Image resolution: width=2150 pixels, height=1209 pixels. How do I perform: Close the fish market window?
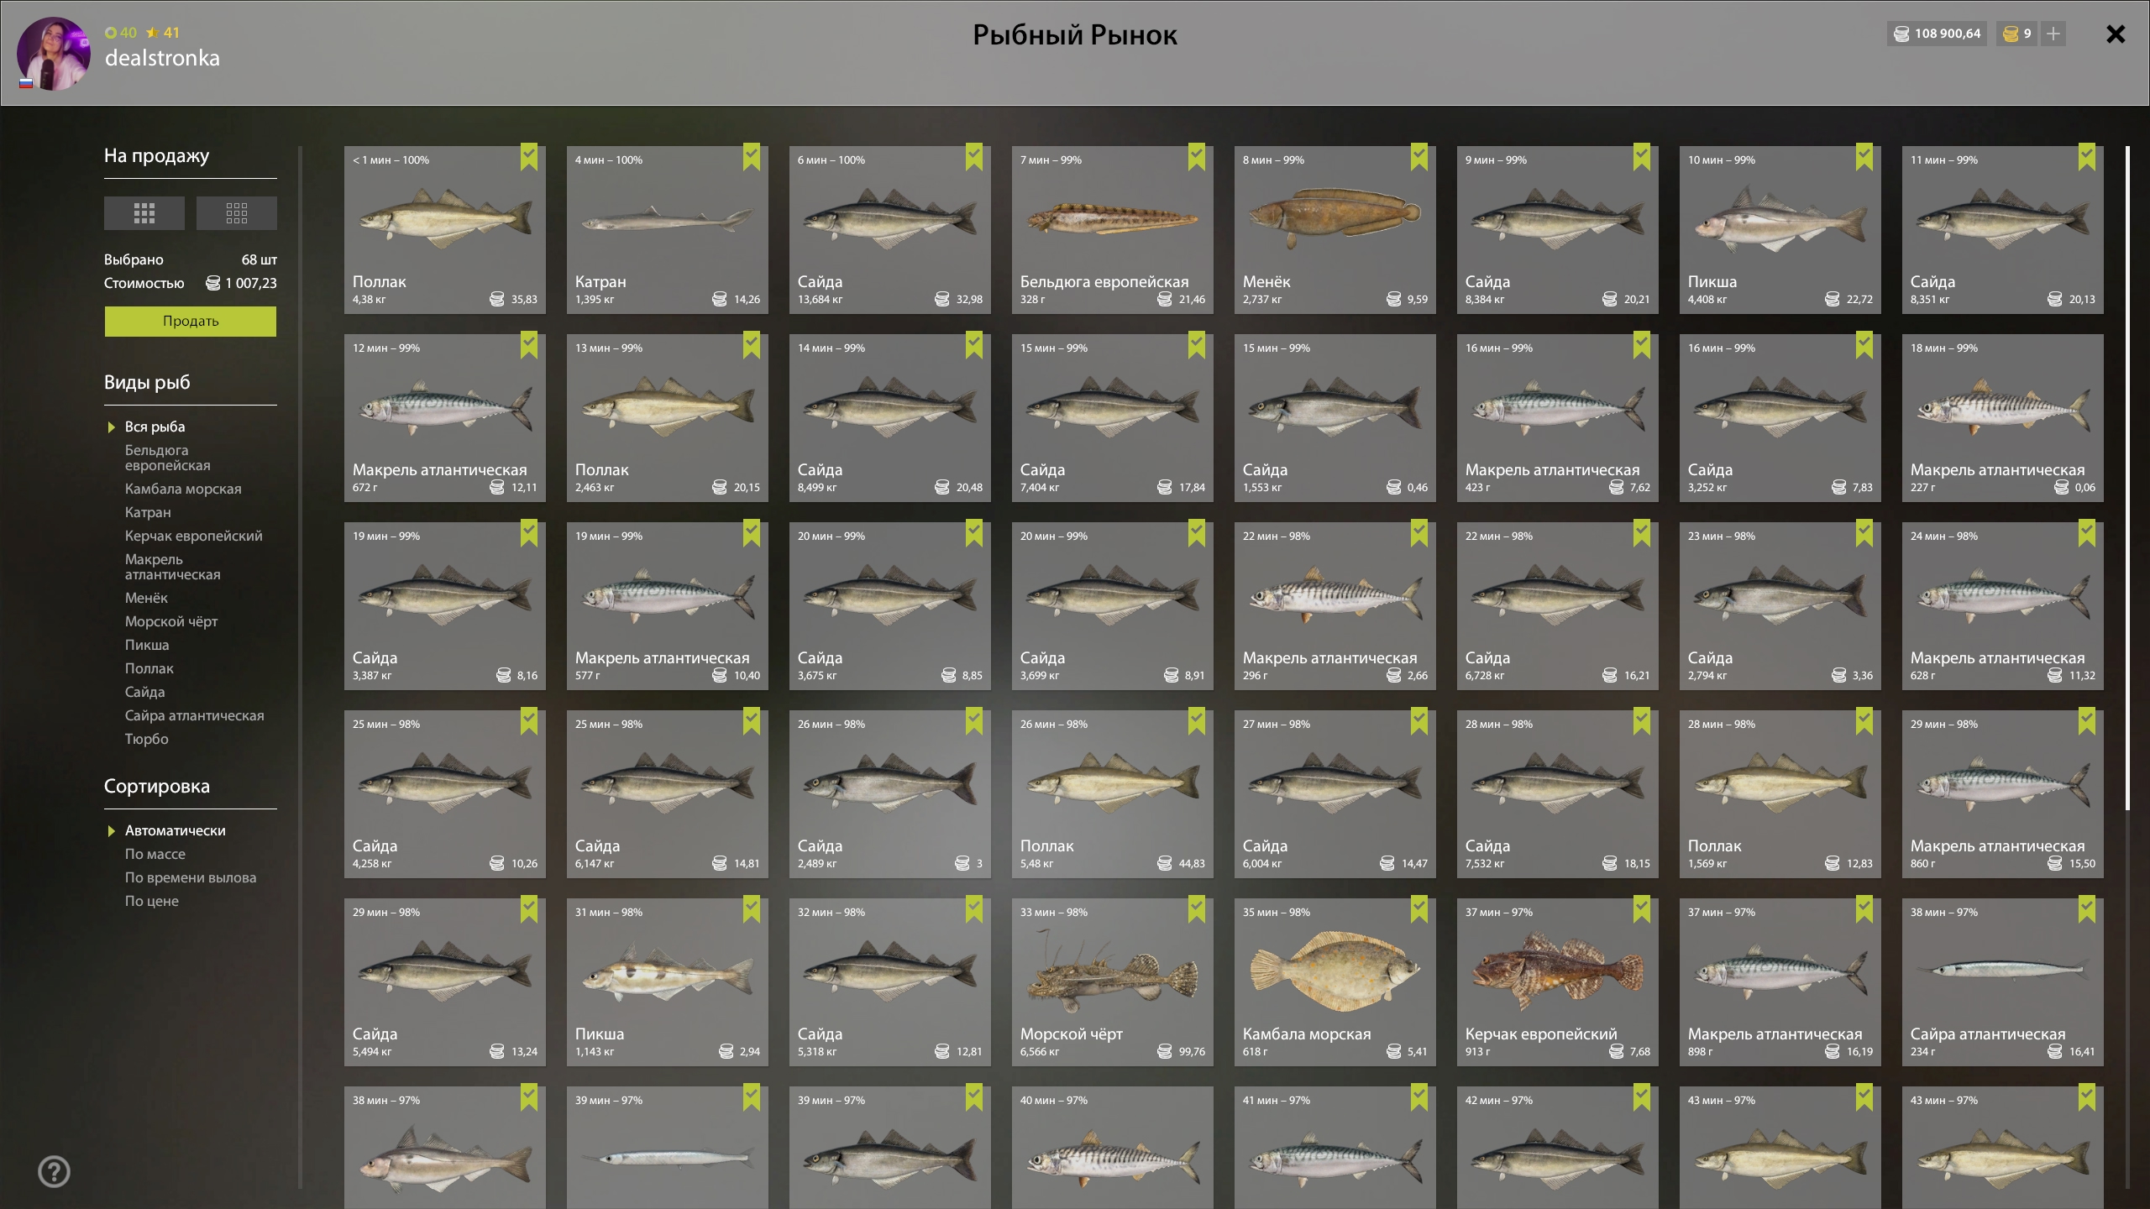2116,34
